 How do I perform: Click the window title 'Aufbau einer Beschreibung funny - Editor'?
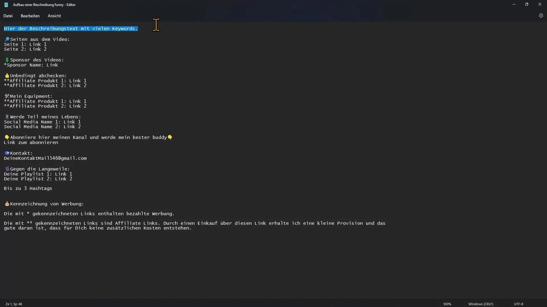point(44,5)
